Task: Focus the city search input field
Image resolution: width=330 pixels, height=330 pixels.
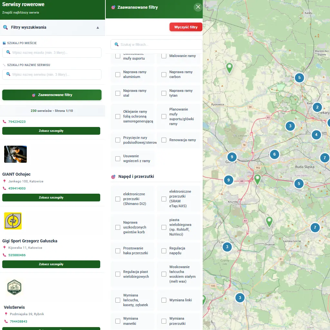Action: tap(52, 53)
